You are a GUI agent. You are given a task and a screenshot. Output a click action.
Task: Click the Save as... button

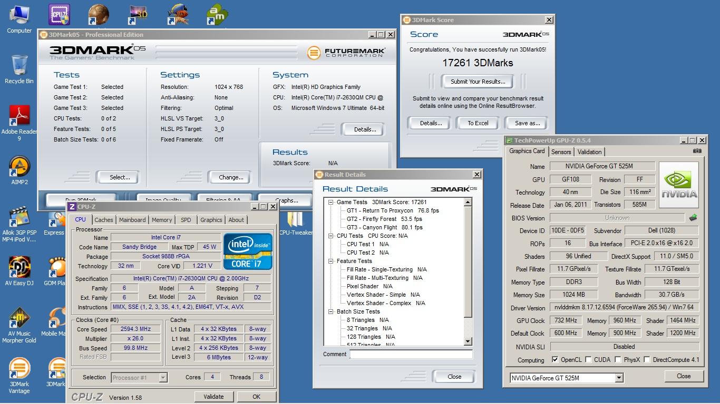click(x=528, y=123)
